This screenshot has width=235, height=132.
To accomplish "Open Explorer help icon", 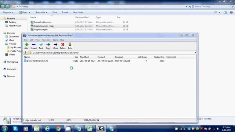I will click(x=231, y=12).
